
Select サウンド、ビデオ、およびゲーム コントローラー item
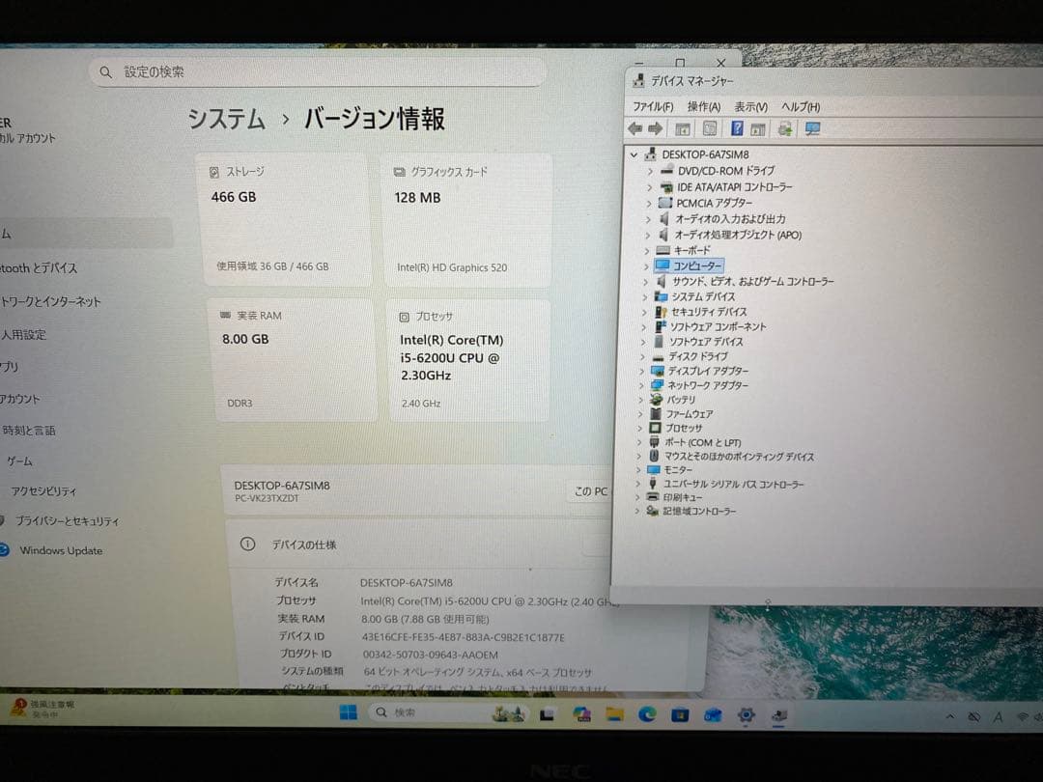coord(753,282)
